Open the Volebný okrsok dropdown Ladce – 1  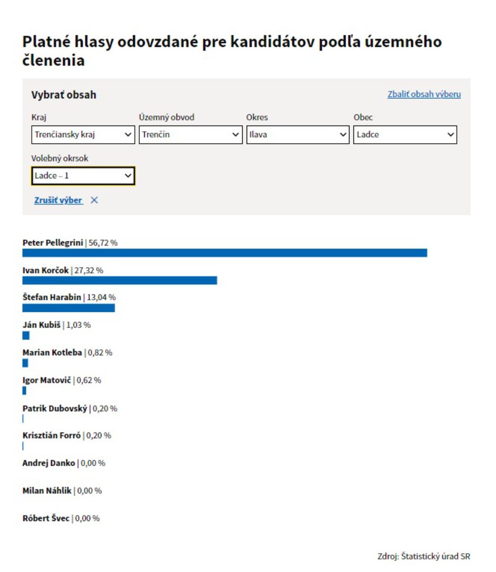(x=83, y=176)
